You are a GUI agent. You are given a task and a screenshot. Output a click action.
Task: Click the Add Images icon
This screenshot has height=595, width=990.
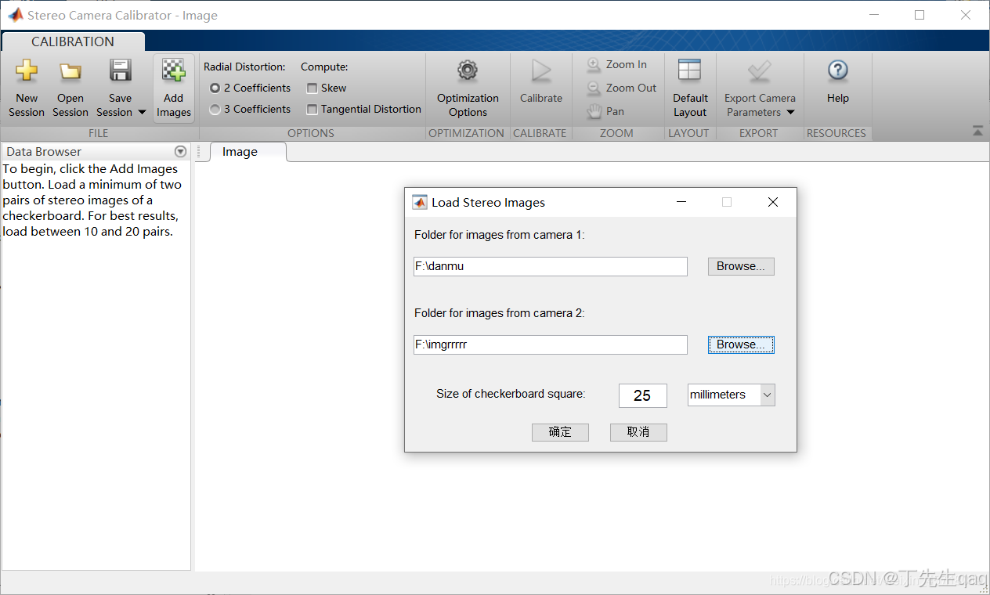point(173,71)
